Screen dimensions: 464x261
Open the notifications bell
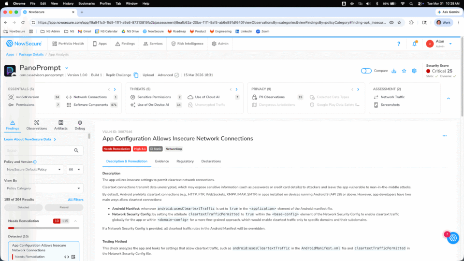(x=415, y=43)
